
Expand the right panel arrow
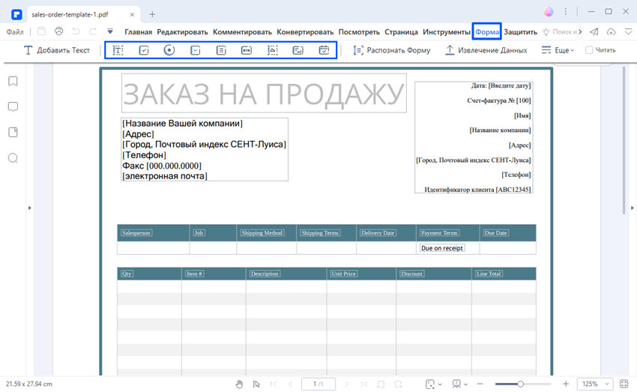632,208
